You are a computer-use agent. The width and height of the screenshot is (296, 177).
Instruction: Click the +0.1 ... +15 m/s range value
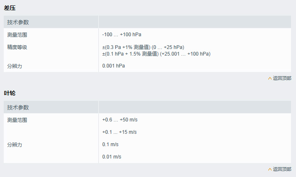click(x=119, y=132)
